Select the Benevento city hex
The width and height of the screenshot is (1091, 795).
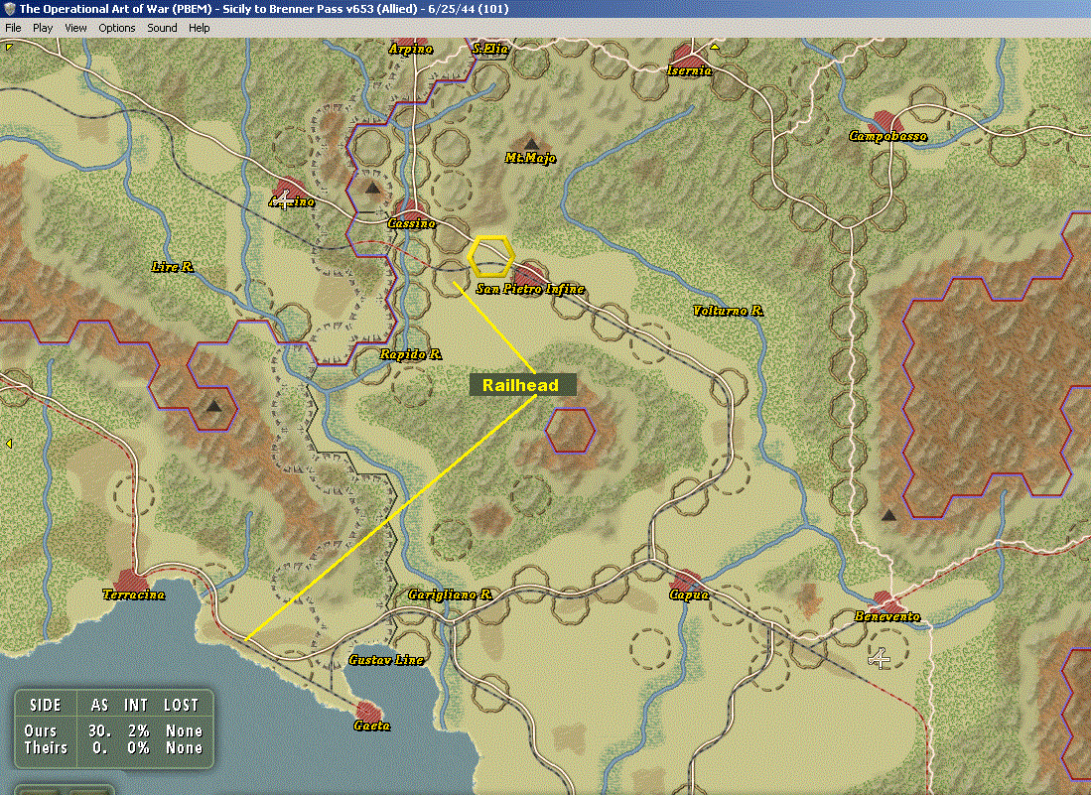886,601
